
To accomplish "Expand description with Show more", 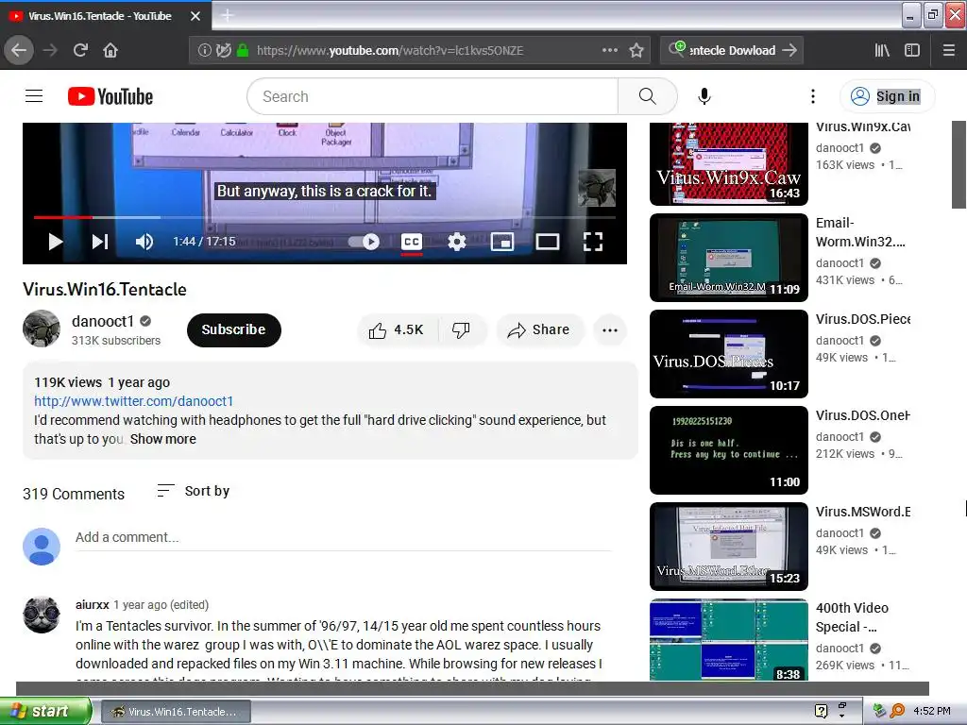I will click(x=162, y=439).
